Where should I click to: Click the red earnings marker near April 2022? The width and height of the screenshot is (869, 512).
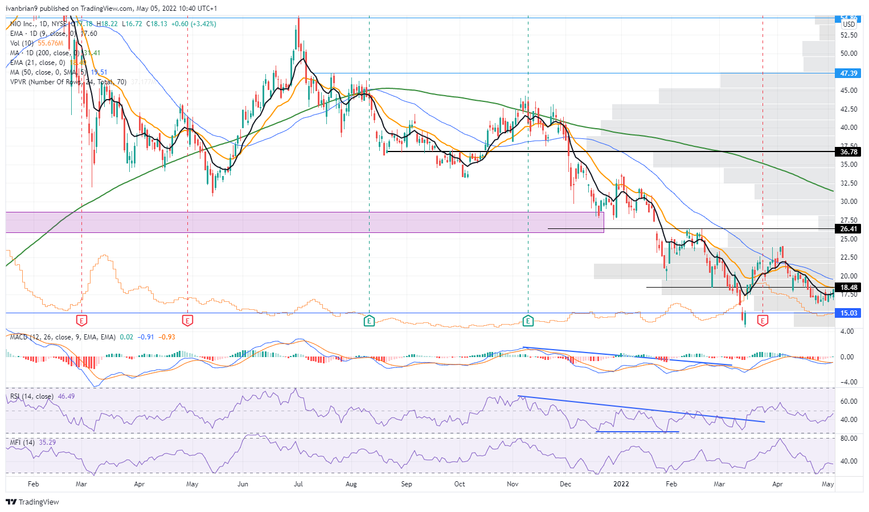(x=763, y=321)
